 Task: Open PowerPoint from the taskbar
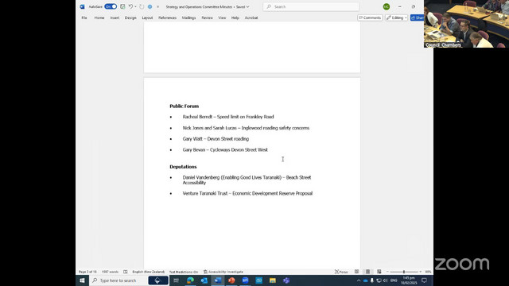[231, 280]
